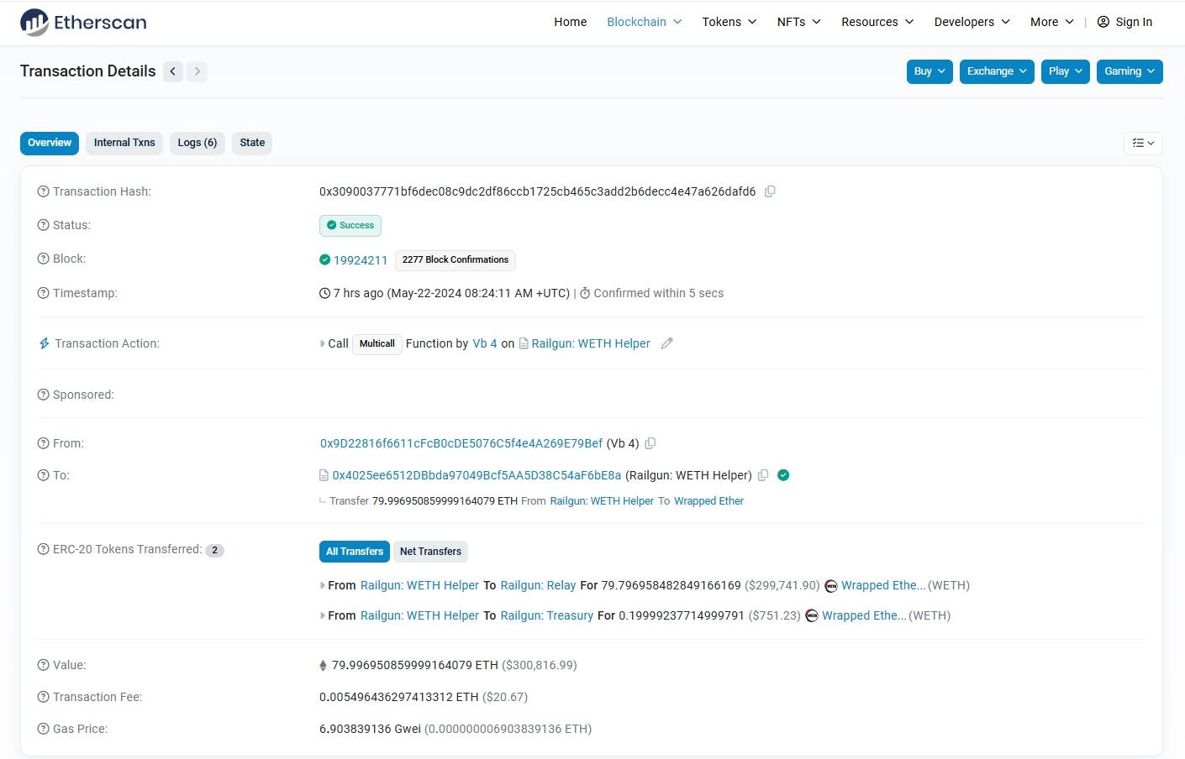
Task: Open Railgun: WETH Helper link in Transaction Action
Action: point(591,343)
